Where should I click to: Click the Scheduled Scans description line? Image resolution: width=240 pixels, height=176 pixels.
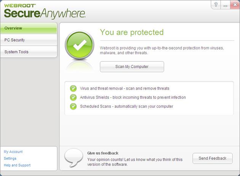[x=126, y=106]
